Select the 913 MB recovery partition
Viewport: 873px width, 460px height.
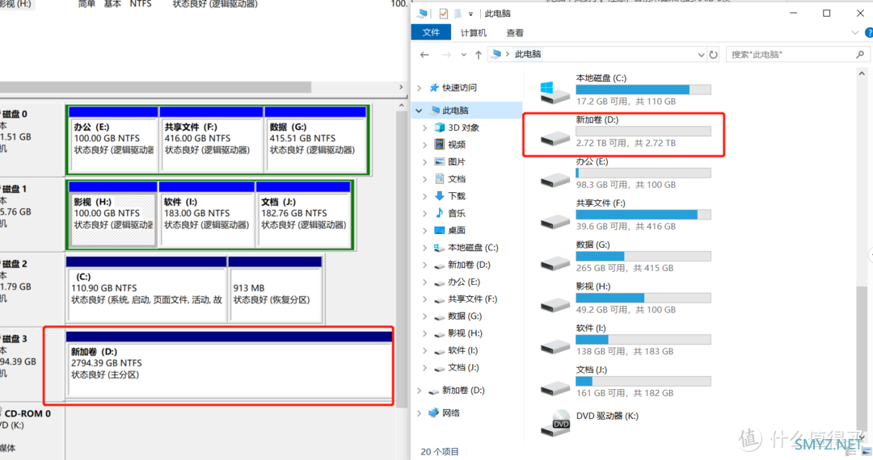pos(275,289)
